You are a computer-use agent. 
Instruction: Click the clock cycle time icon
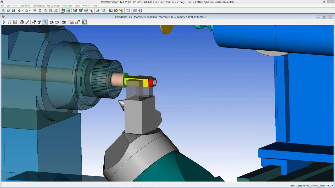coord(86,10)
